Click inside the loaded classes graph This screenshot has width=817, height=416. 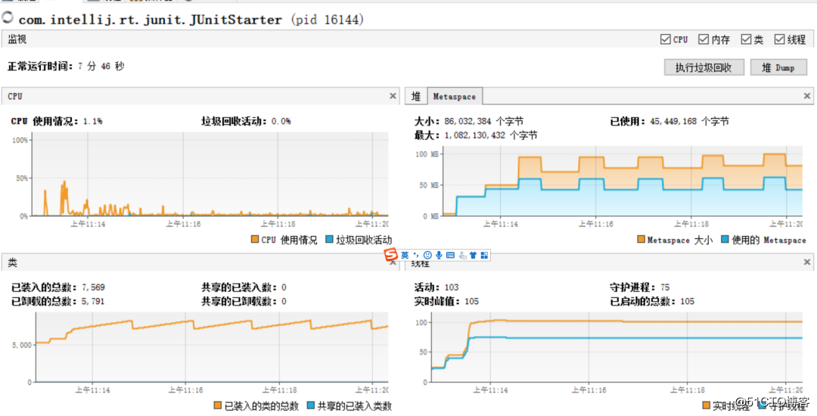(212, 347)
